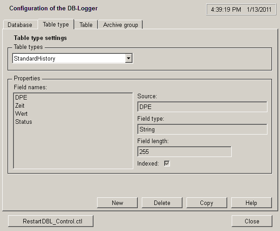Expand the Table types dropdown arrow

(129, 58)
